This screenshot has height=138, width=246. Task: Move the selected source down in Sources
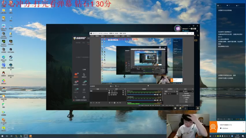coord(120,103)
